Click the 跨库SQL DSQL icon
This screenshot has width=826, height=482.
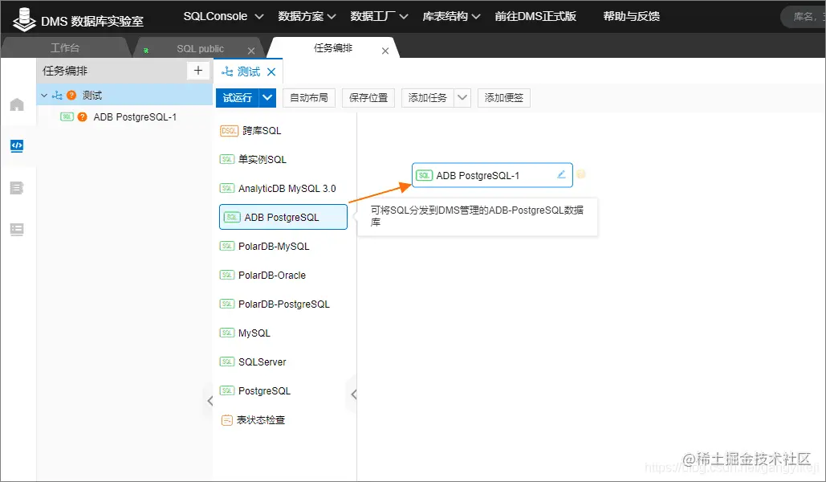[229, 131]
